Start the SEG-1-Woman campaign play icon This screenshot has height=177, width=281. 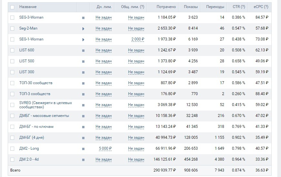pos(83,40)
